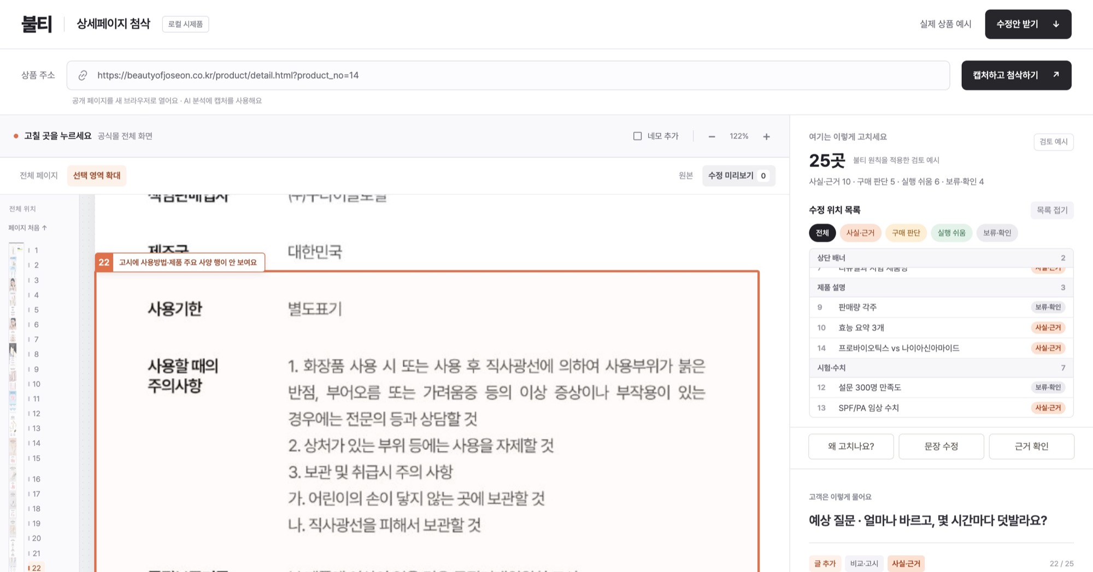The image size is (1093, 572).
Task: Switch to 전체 페이지 tab
Action: tap(39, 175)
